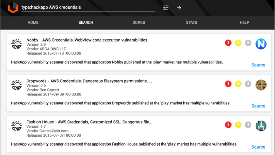Open Source link for Nobby result
Screen dimensions: 275x155
(x=258, y=65)
